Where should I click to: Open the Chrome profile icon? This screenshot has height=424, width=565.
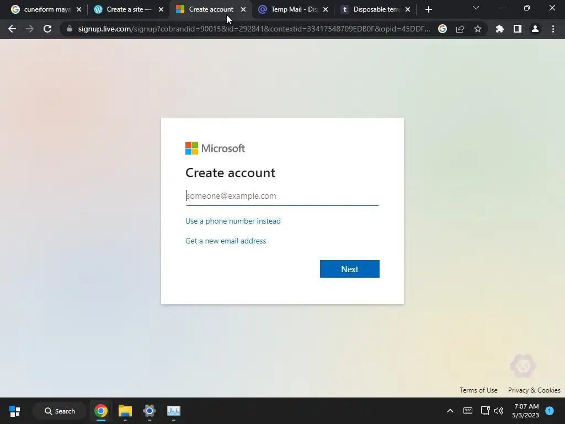(x=535, y=29)
